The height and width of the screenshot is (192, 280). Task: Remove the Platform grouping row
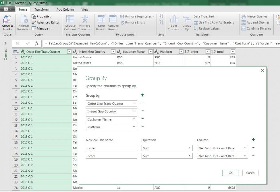click(142, 126)
